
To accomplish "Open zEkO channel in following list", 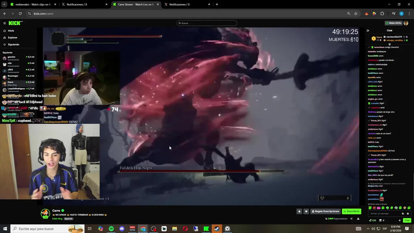I will coord(18,71).
